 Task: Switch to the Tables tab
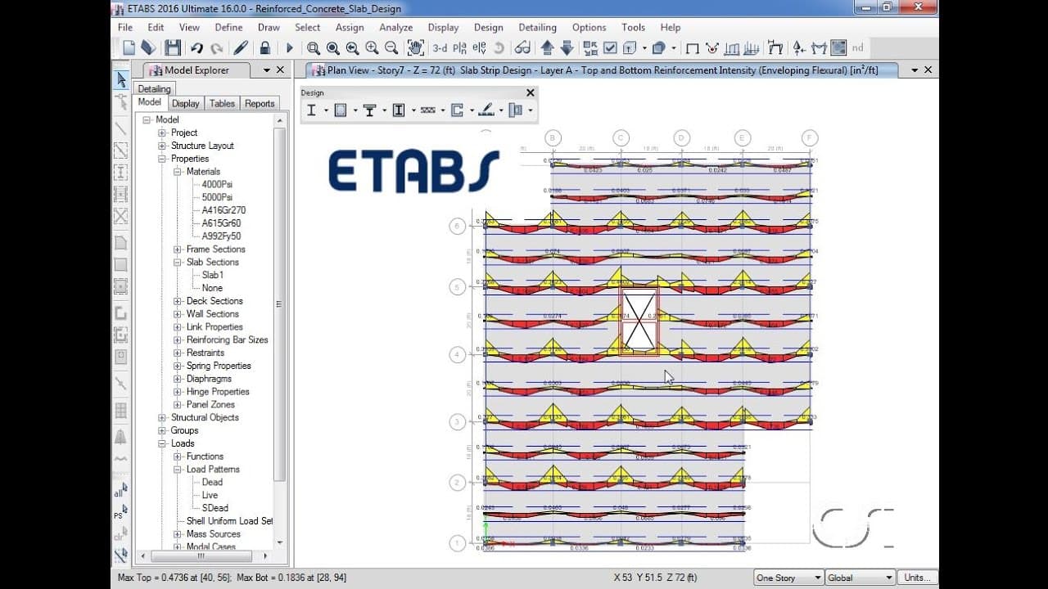(x=222, y=103)
